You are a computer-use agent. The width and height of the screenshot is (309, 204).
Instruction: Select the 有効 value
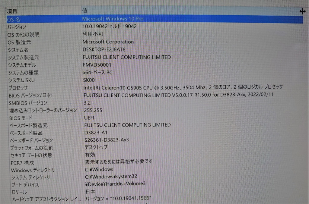tap(90, 155)
